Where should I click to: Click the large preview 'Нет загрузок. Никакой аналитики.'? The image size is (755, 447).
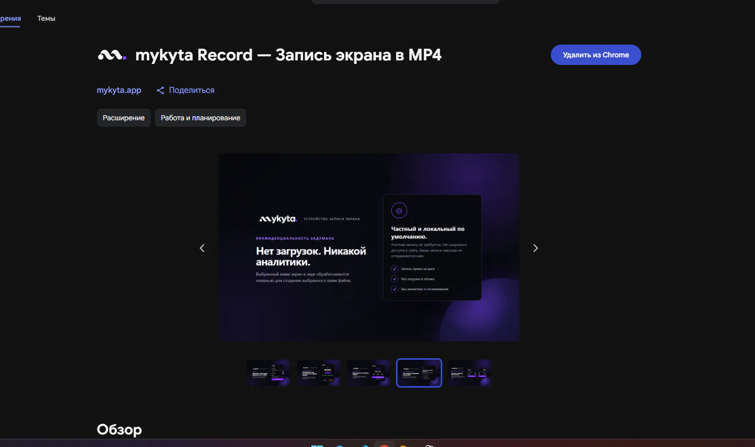[x=369, y=248]
